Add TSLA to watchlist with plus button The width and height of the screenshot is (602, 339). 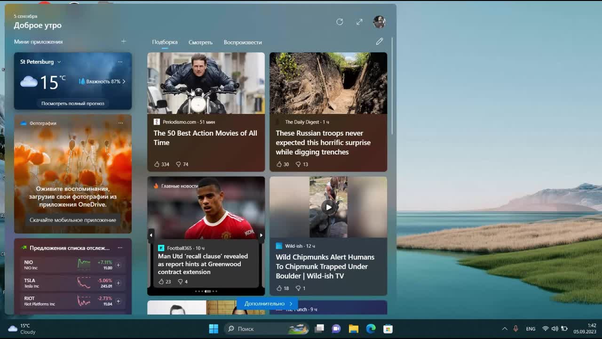point(118,283)
